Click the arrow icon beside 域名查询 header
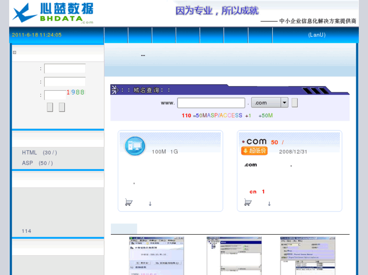This screenshot has height=275, width=368. tap(115, 90)
